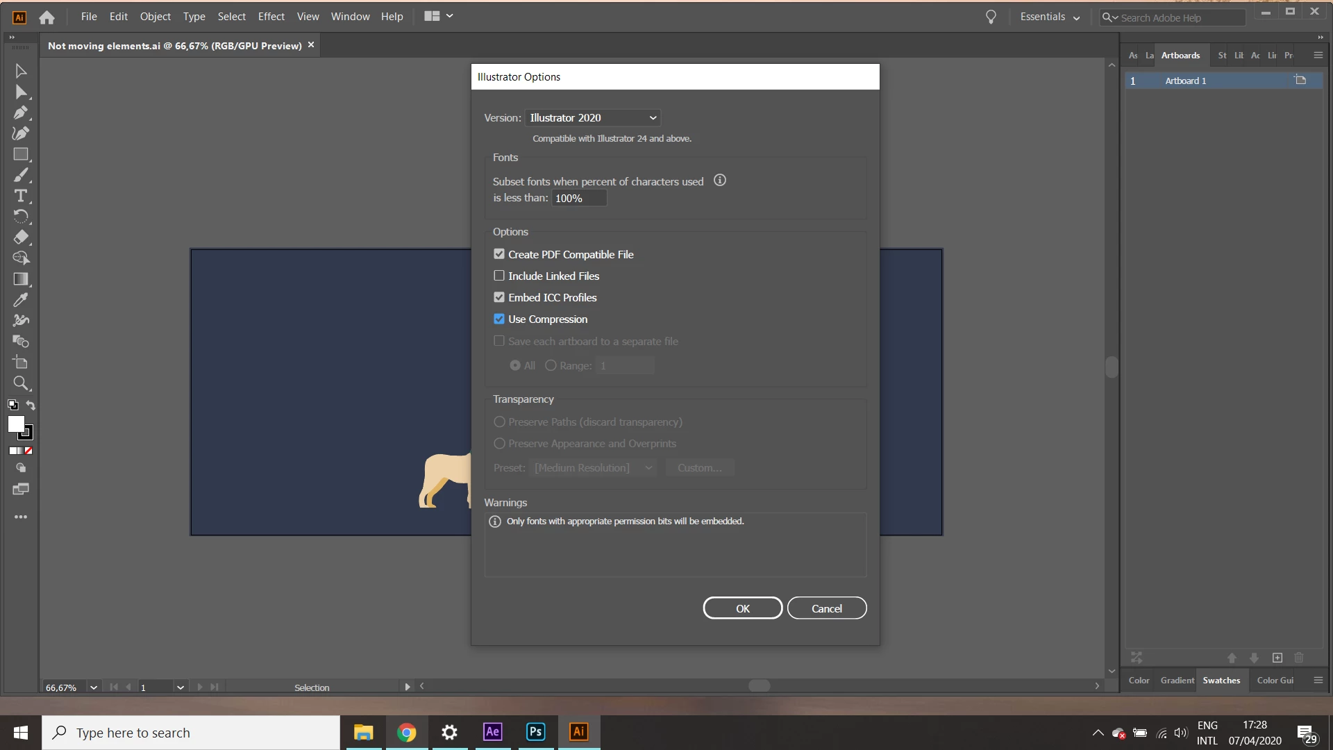Select the Direct Selection tool
Image resolution: width=1333 pixels, height=750 pixels.
(21, 92)
